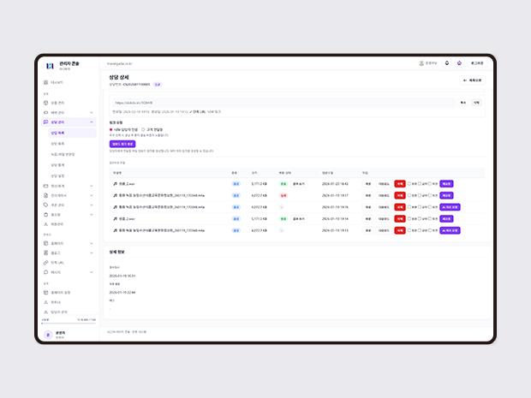The width and height of the screenshot is (531, 398).
Task: Expand the 블로그 sidebar menu chevron
Action: pos(92,252)
